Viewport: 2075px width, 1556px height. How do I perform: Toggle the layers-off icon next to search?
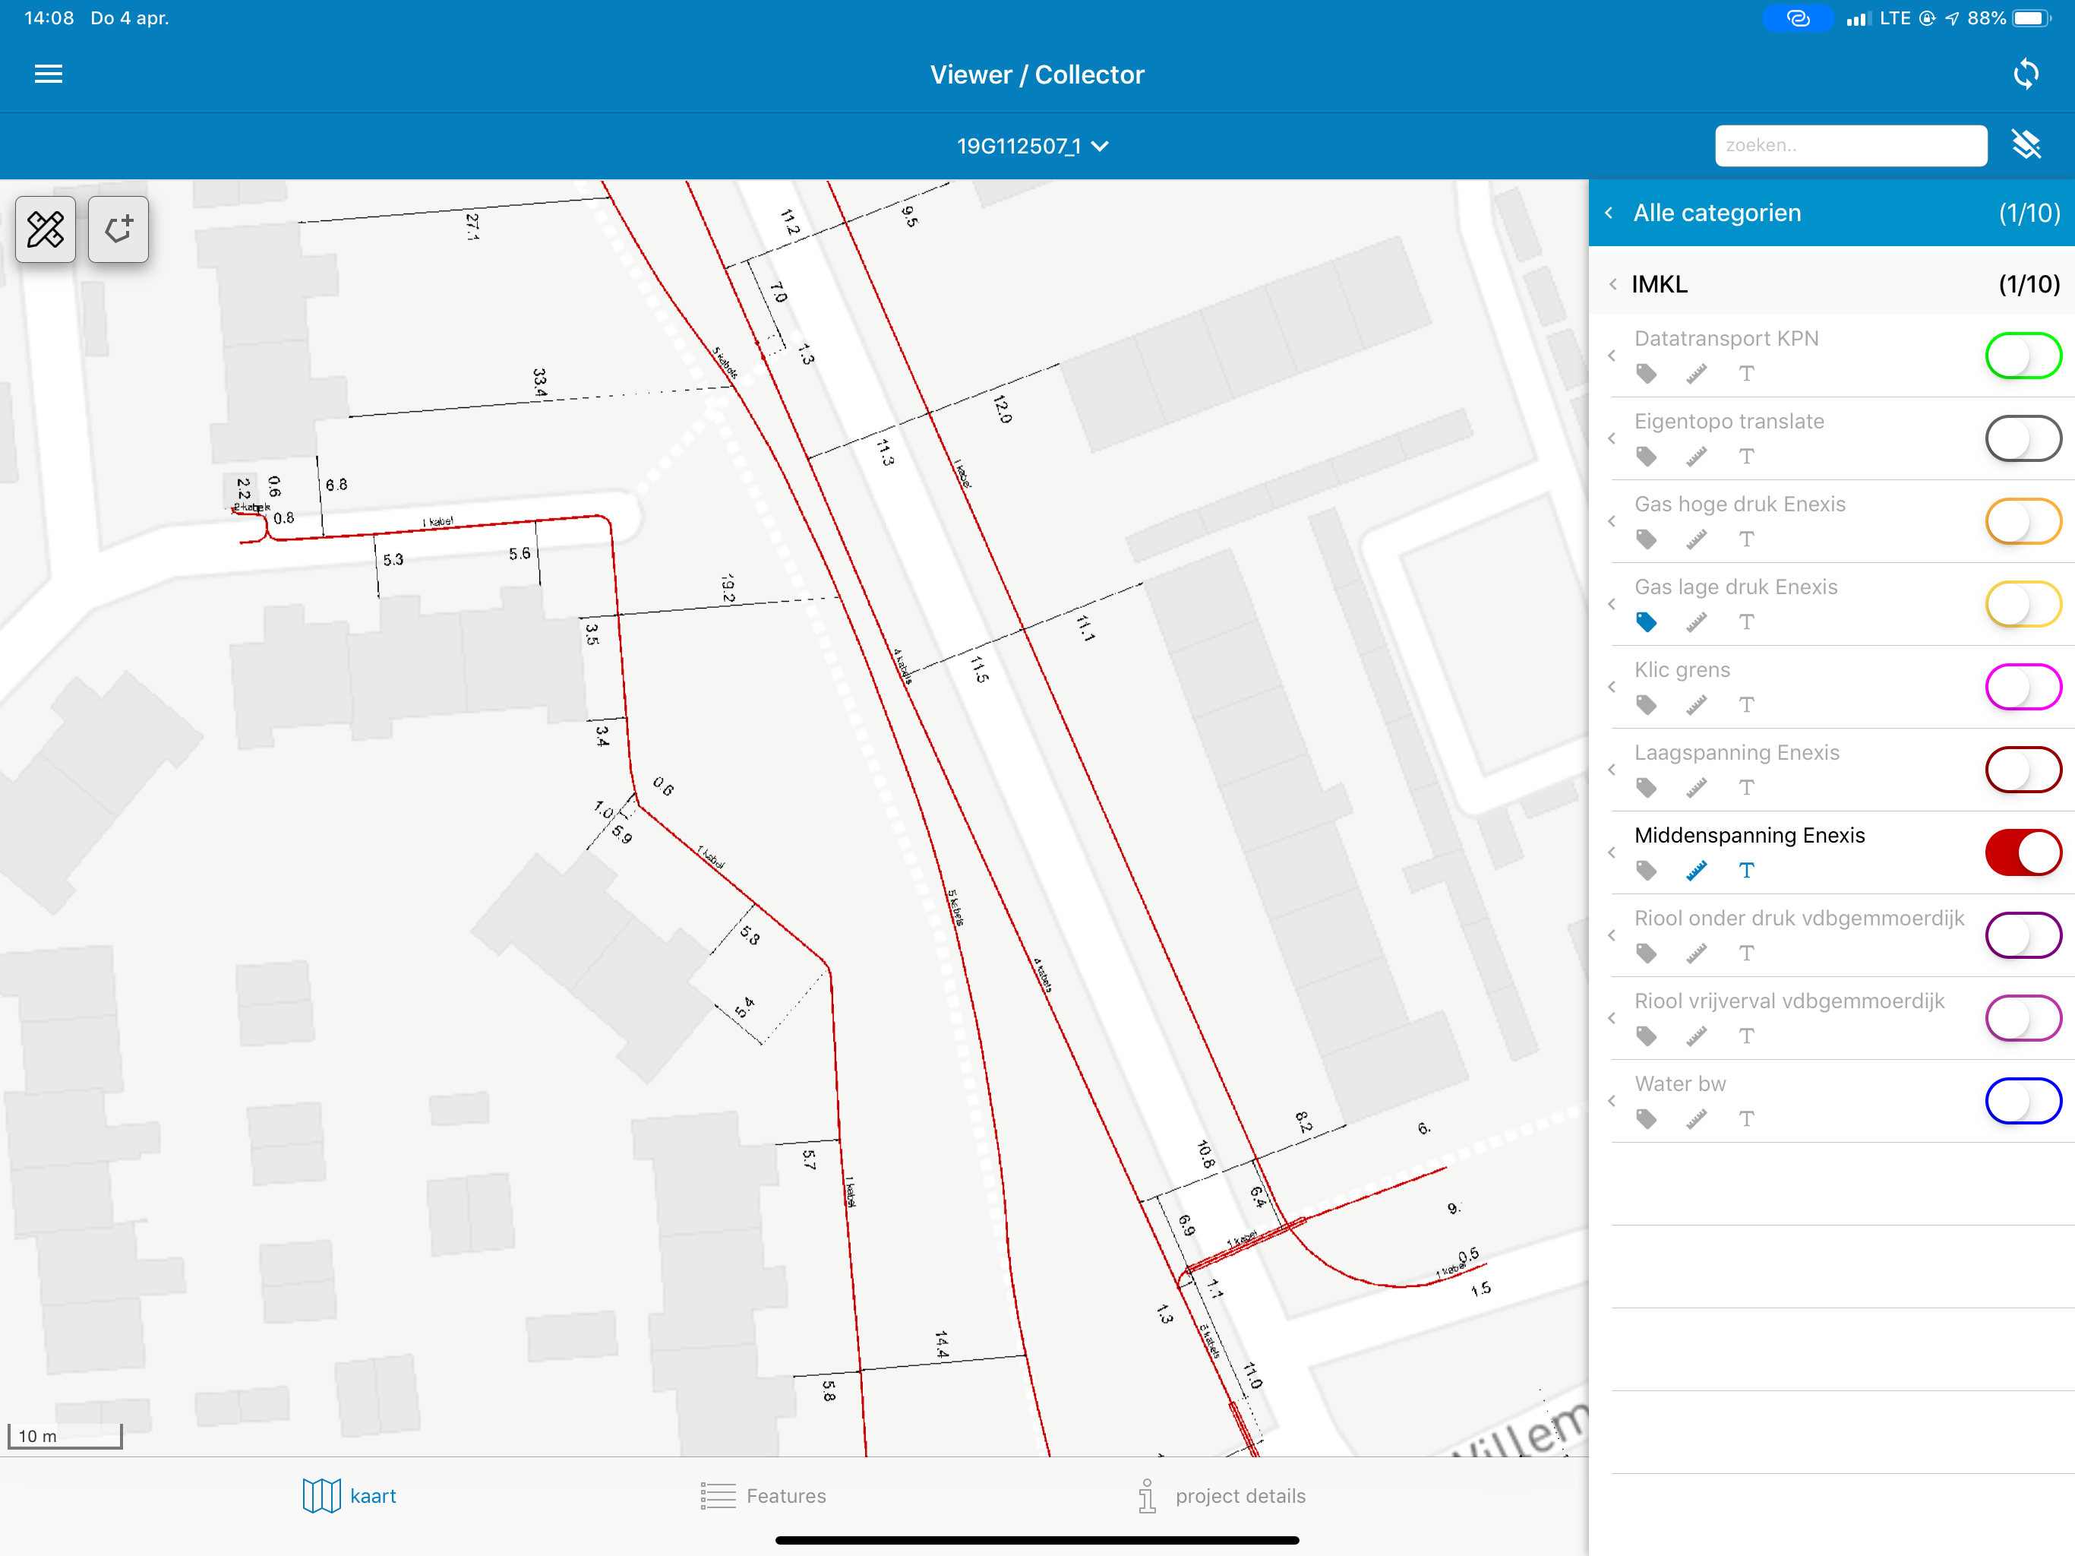point(2027,144)
